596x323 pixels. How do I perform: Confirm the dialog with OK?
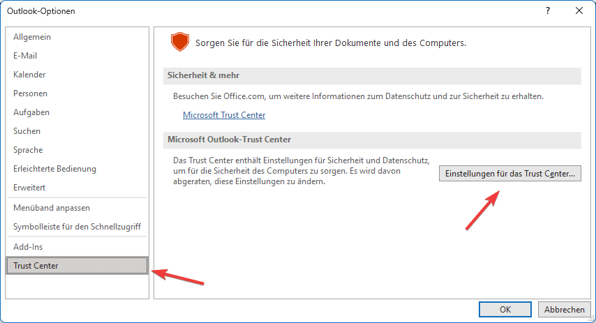(505, 309)
